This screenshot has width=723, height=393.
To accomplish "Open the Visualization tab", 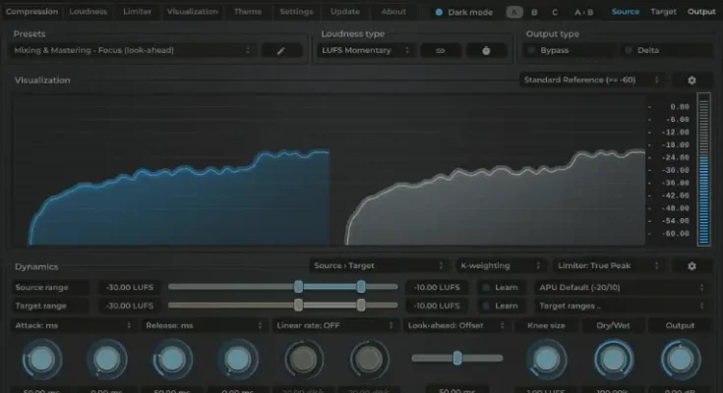I will 192,12.
